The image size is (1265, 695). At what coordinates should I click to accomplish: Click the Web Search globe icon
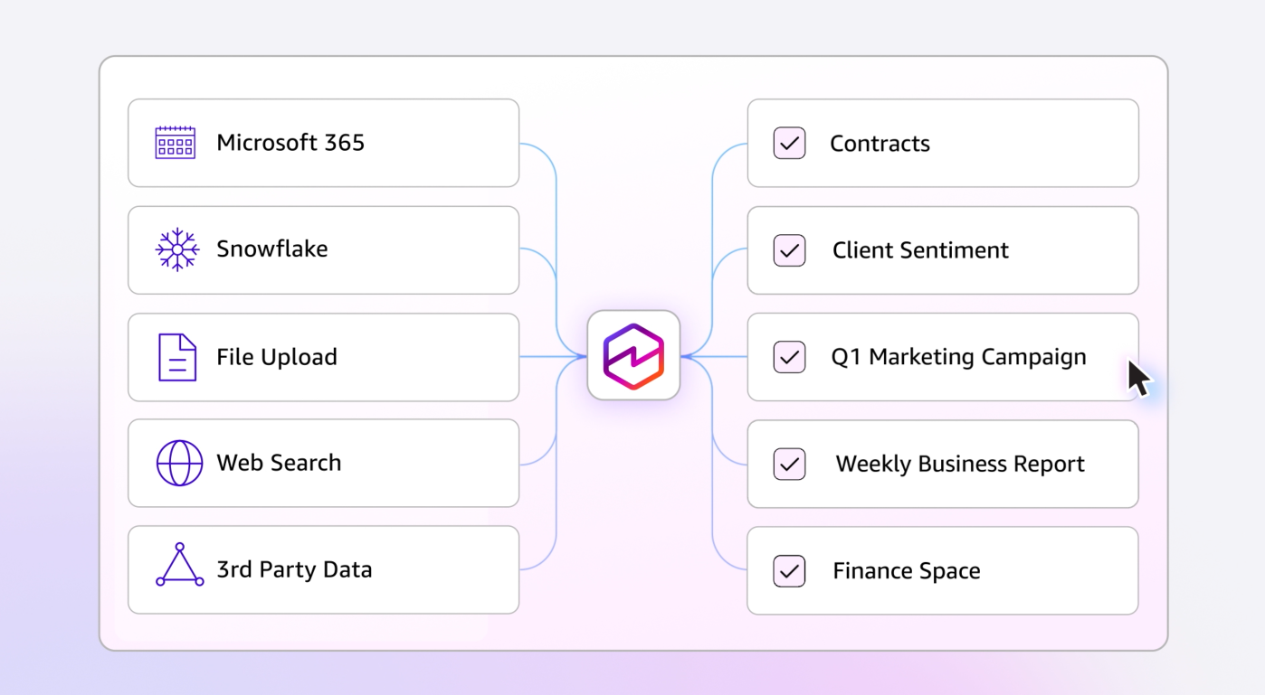(179, 464)
